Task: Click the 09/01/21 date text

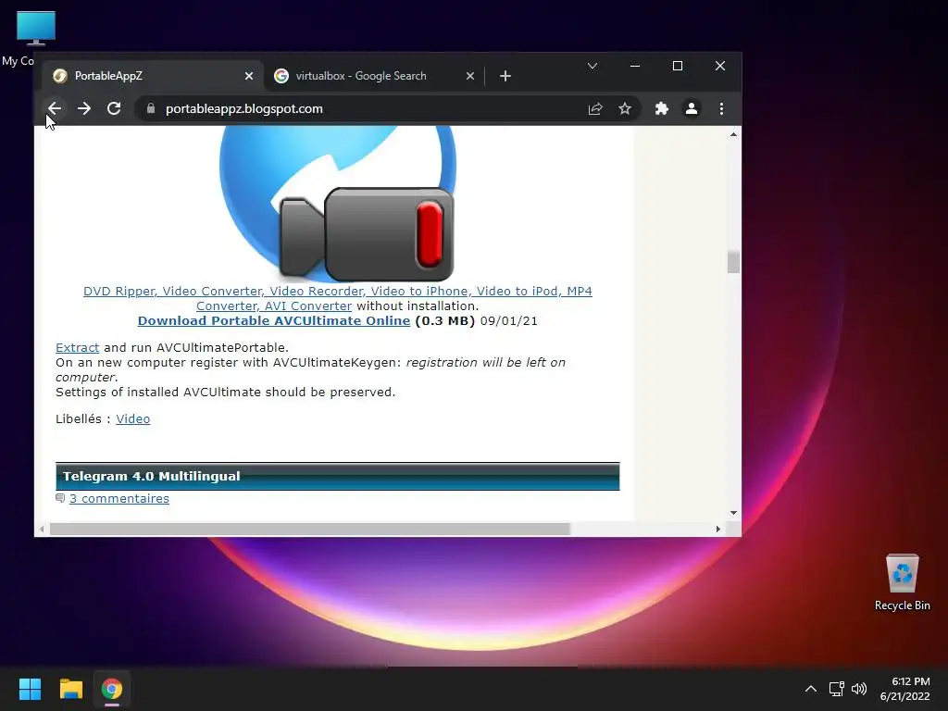Action: pos(509,321)
